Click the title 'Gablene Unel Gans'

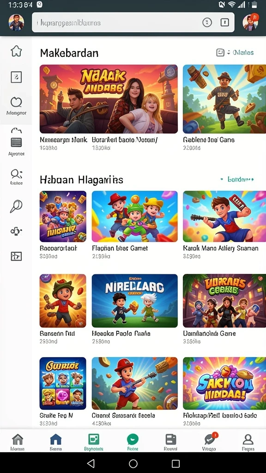click(x=209, y=139)
